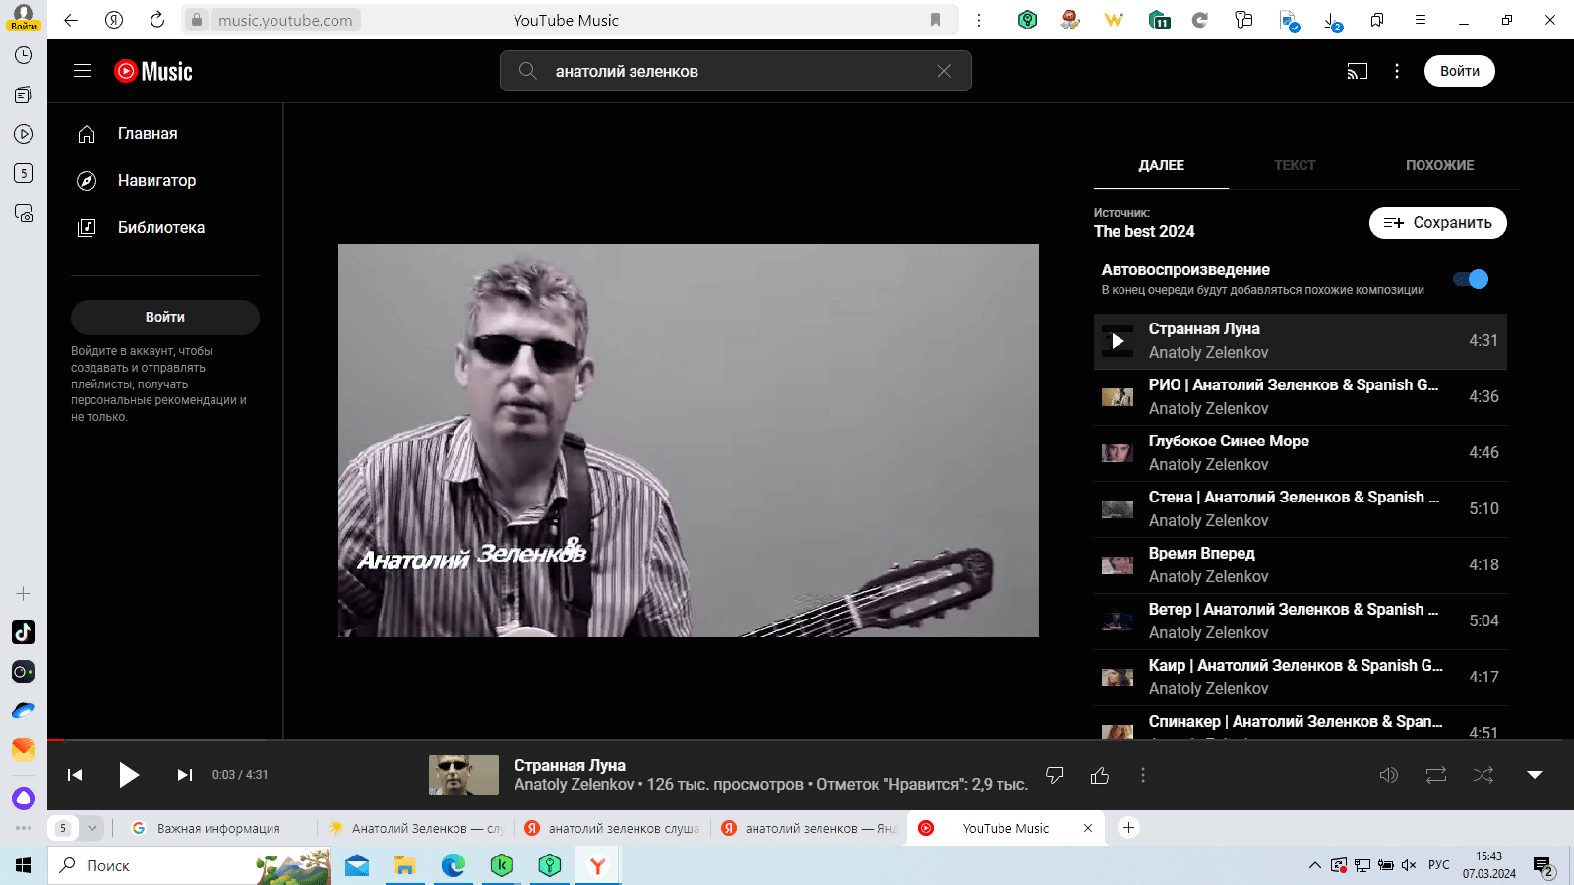Click the Yandex Я icon in the address bar

pyautogui.click(x=114, y=20)
